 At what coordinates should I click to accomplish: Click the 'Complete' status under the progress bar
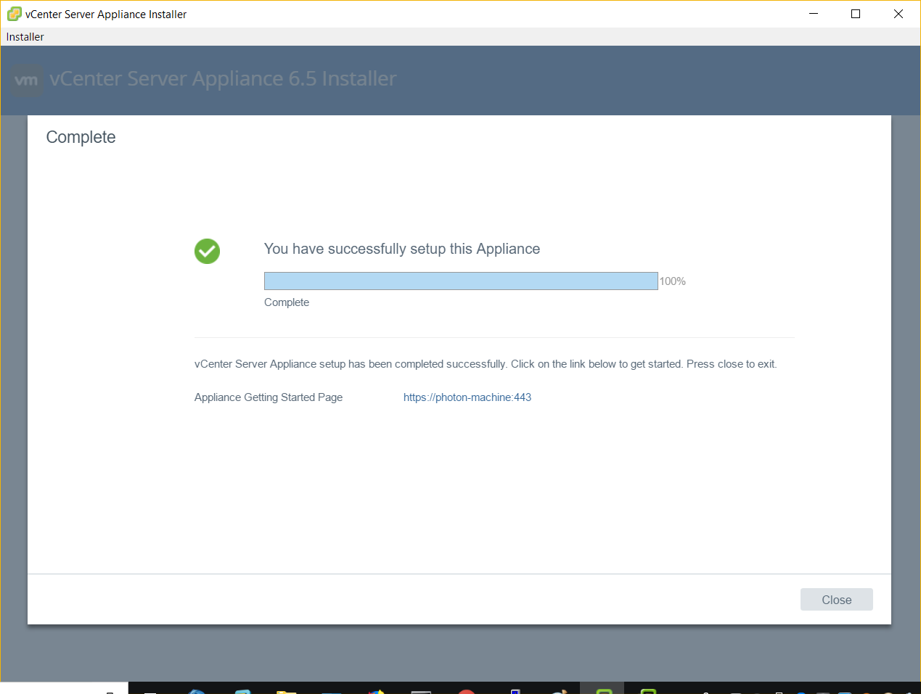(x=287, y=302)
